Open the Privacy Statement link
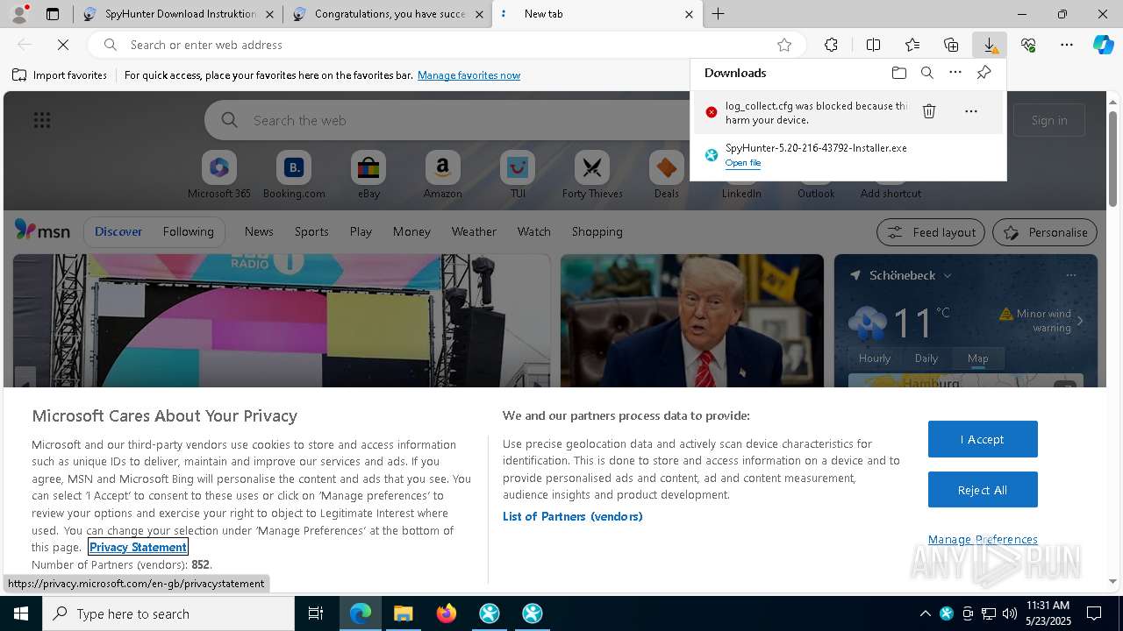 click(x=138, y=547)
